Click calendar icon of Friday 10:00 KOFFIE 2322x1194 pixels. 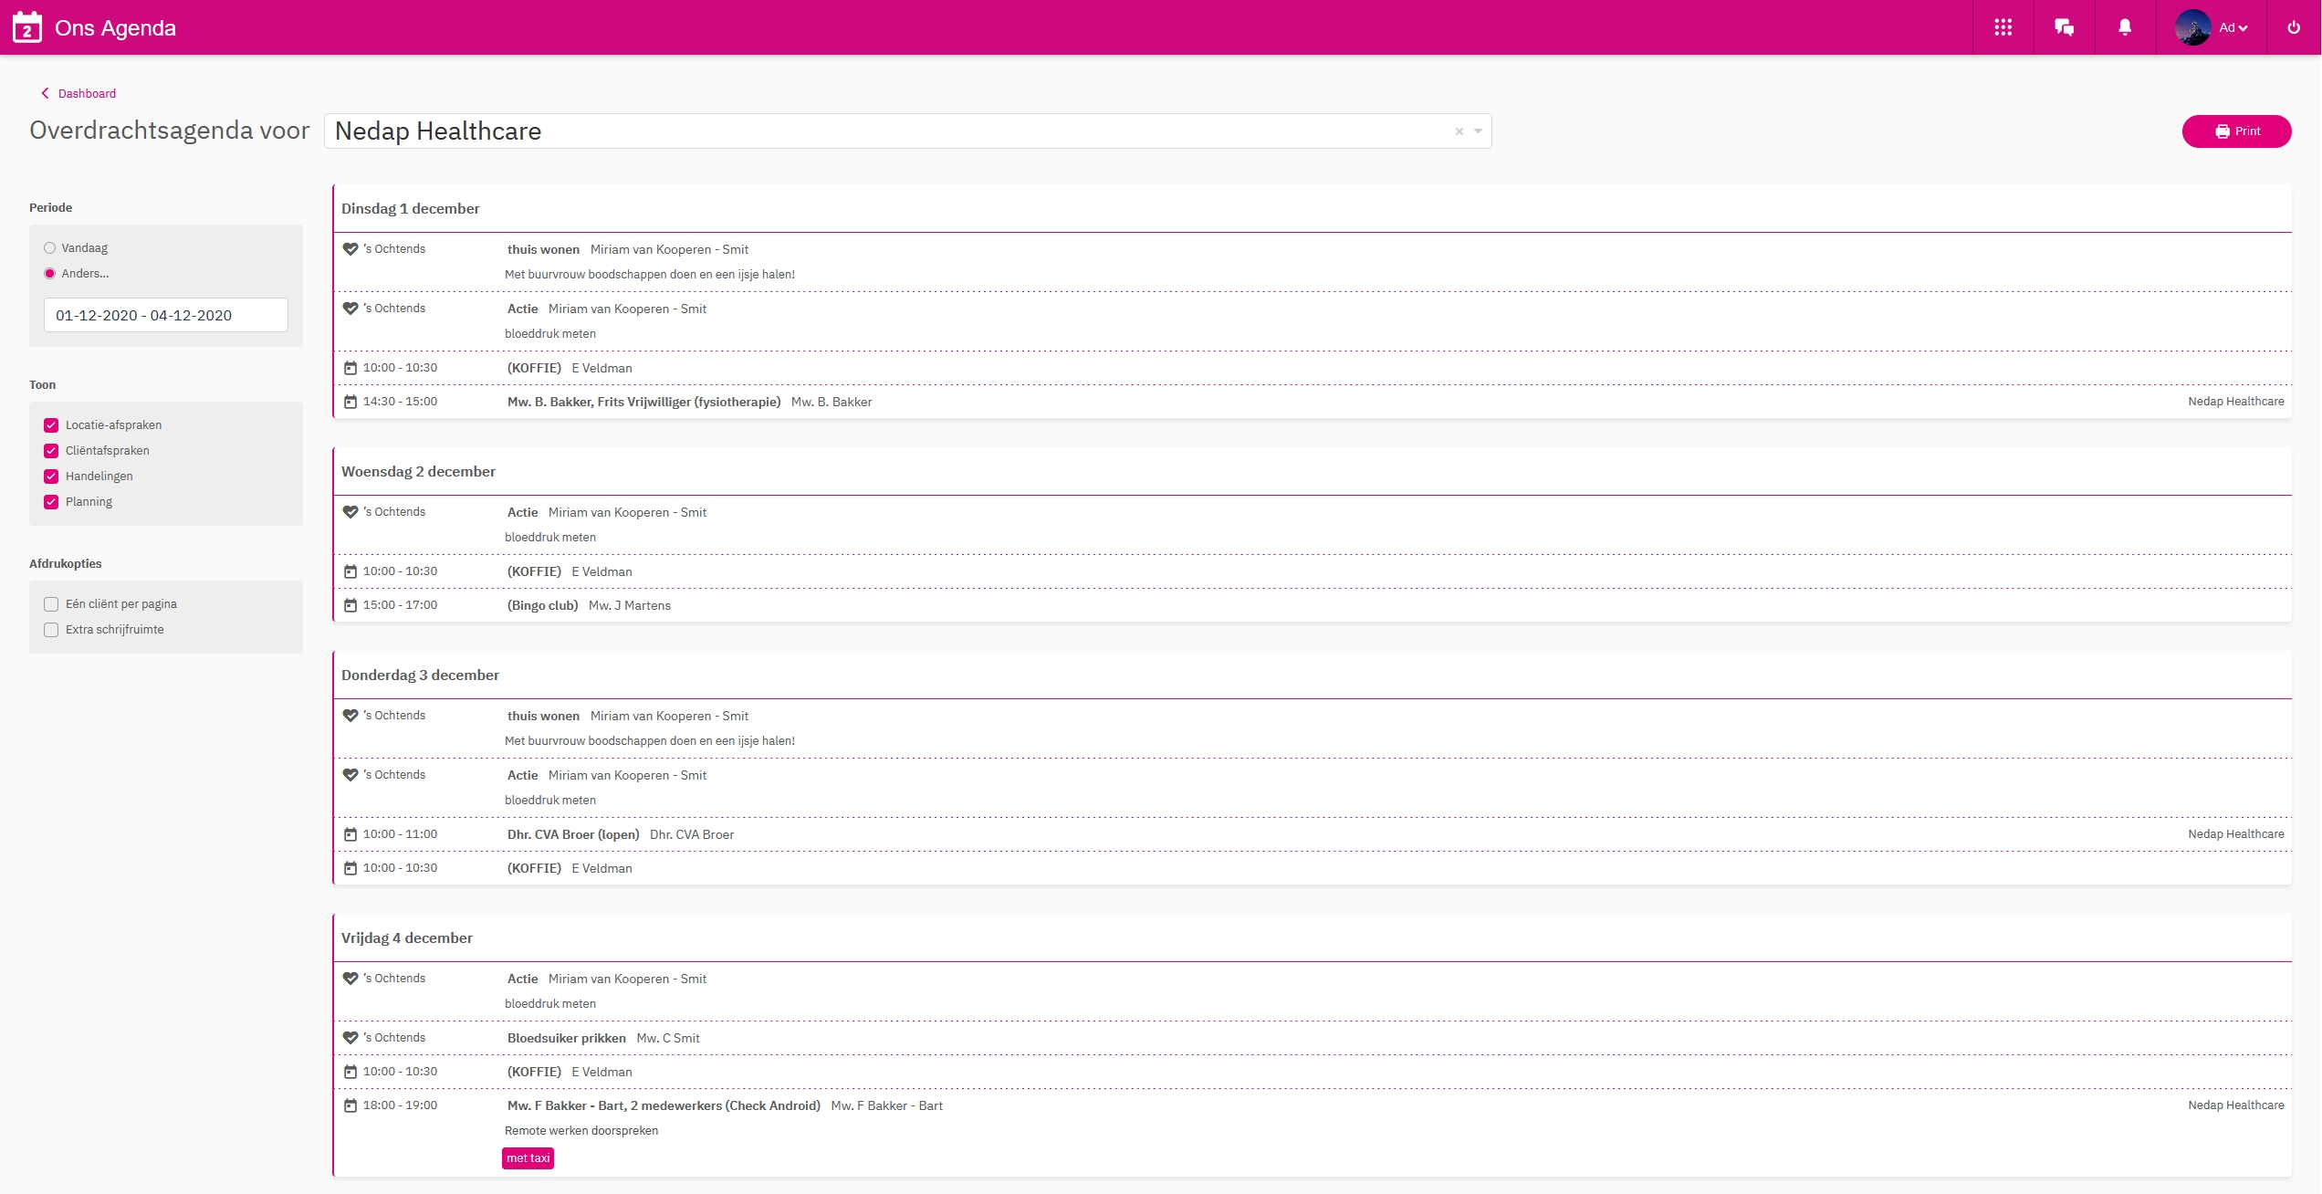(350, 1072)
